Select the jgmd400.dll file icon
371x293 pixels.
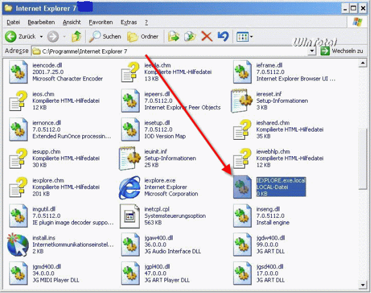tap(18, 274)
